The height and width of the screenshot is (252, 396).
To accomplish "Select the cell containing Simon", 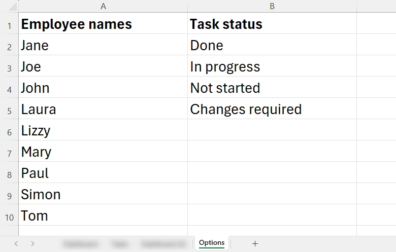I will point(103,194).
